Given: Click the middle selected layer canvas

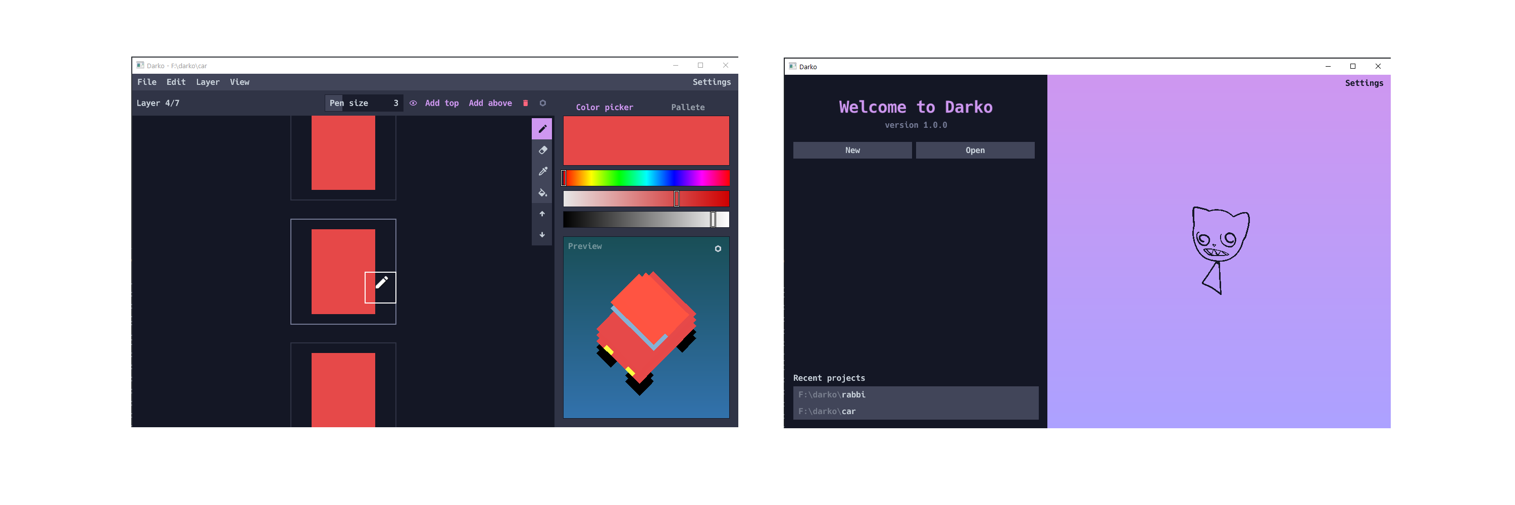Looking at the screenshot, I should point(343,272).
